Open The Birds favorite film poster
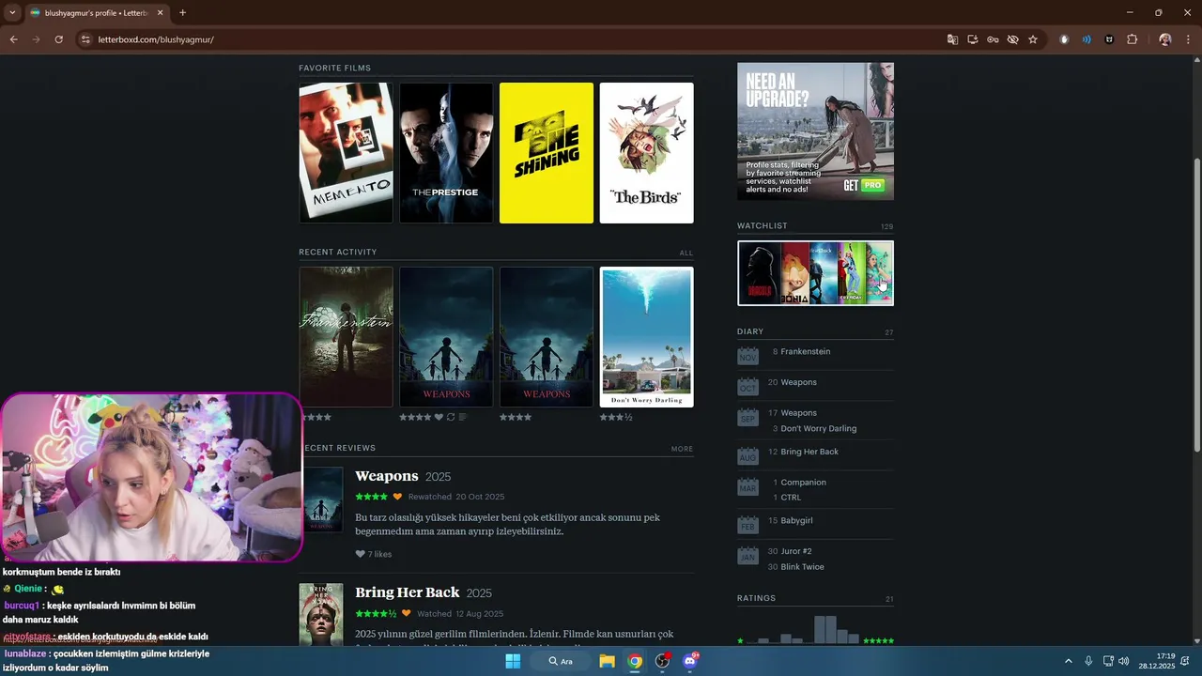1202x676 pixels. 647,153
